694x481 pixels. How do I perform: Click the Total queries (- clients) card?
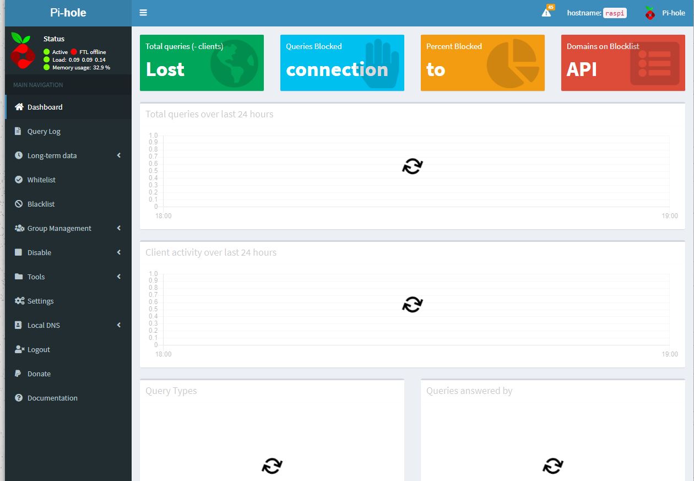(202, 63)
